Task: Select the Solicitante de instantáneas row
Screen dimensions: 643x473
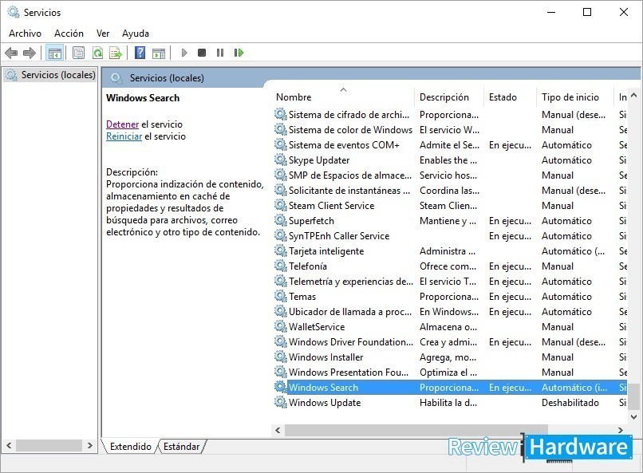Action: 450,190
